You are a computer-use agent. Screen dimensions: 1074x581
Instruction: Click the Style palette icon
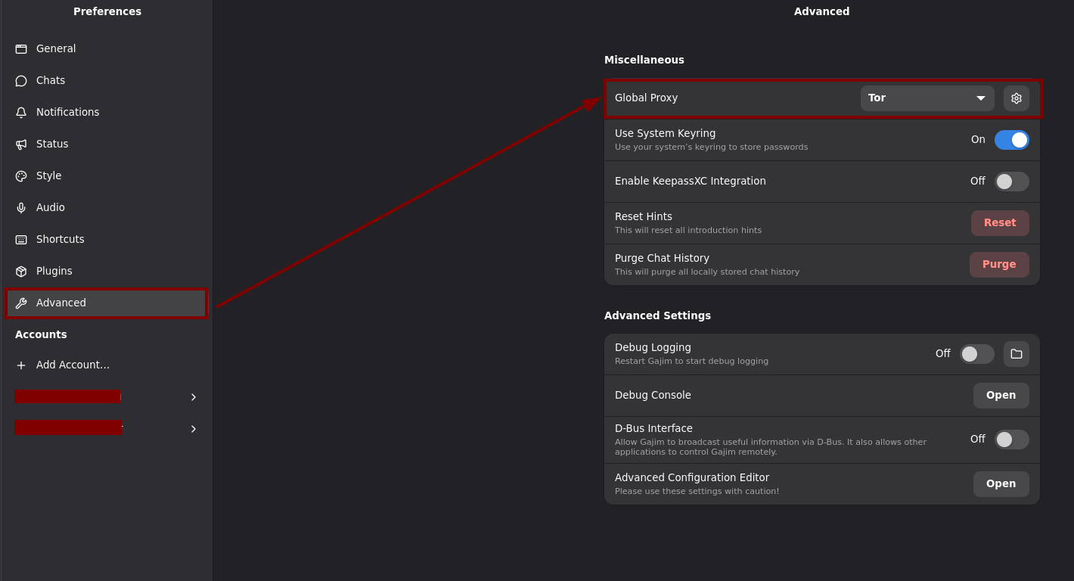21,176
